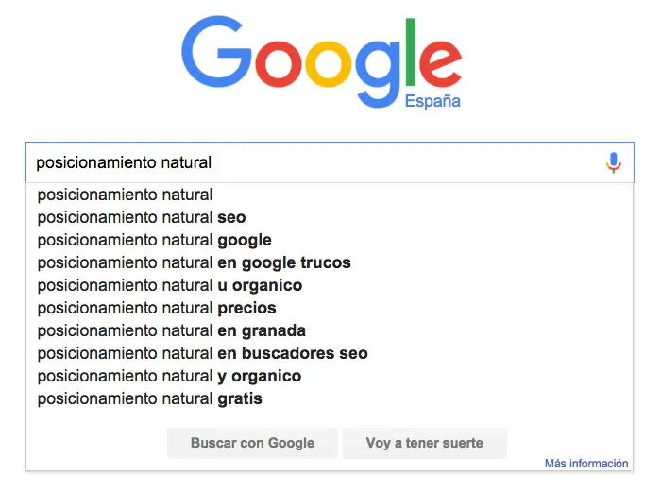Choose suggestion ending in 'en buscadores seo'
Viewport: 661px width, 491px height.
pyautogui.click(x=330, y=353)
